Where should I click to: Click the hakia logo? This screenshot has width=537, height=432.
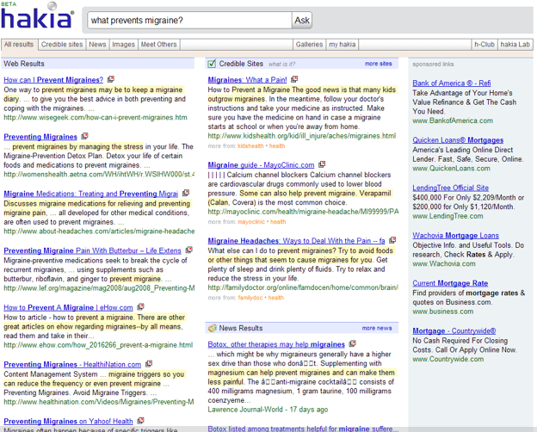(x=37, y=19)
